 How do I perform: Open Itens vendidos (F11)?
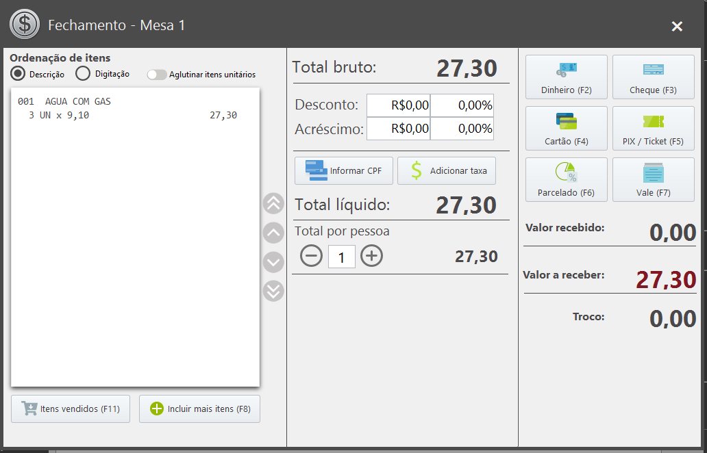(x=71, y=409)
